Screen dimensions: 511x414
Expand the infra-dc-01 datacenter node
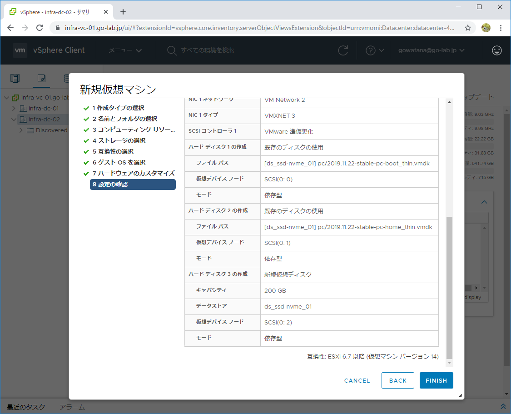(x=14, y=108)
